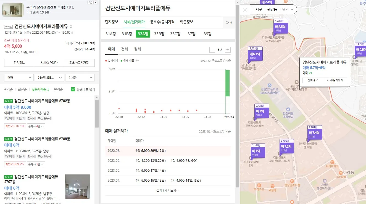The image size is (366, 204).
Task: Click the advertisement banner image
Action: (13, 10)
